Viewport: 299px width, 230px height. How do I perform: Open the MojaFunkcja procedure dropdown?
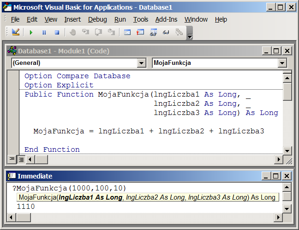click(282, 63)
